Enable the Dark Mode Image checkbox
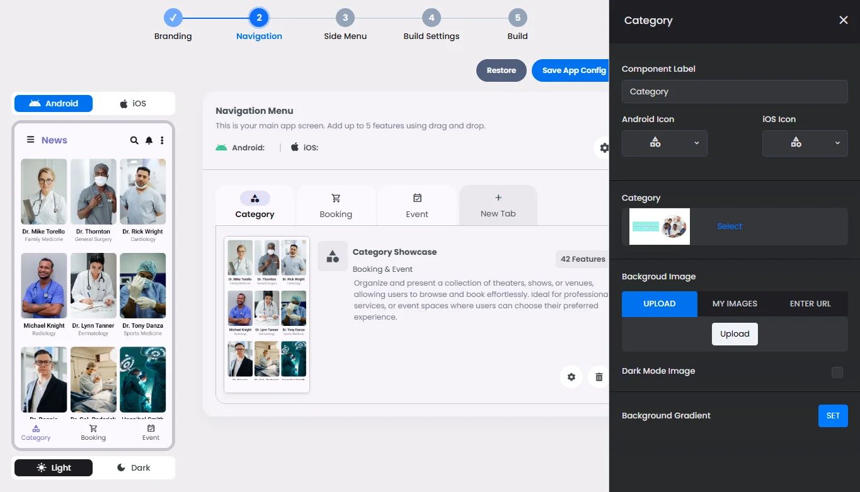860x492 pixels. [837, 372]
